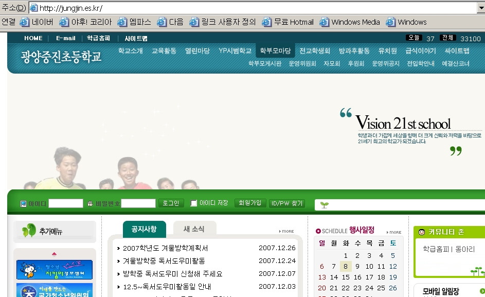
Task: Click more next to 행사일정 schedule
Action: pos(394,232)
